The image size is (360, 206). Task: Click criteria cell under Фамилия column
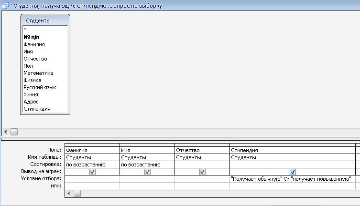pyautogui.click(x=92, y=179)
